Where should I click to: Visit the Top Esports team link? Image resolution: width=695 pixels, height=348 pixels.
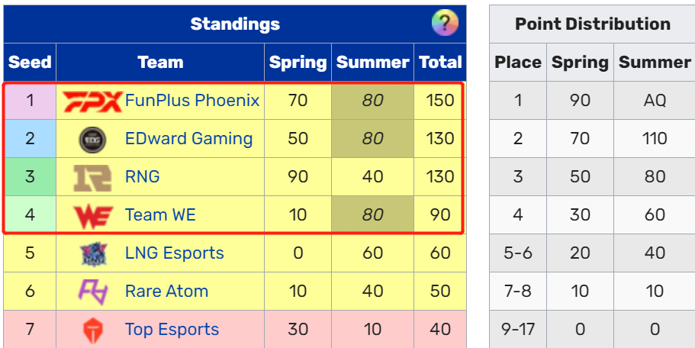coord(172,330)
